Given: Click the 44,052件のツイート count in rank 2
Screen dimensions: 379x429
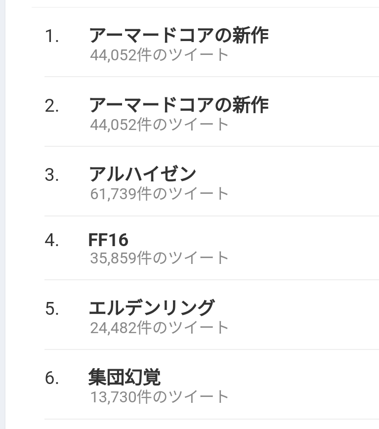Looking at the screenshot, I should (x=160, y=124).
